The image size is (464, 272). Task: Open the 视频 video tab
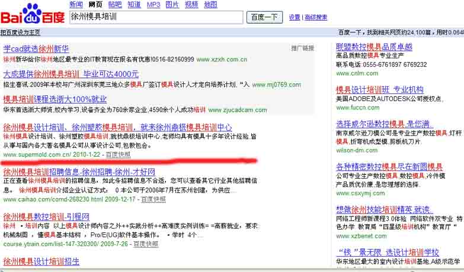click(191, 4)
